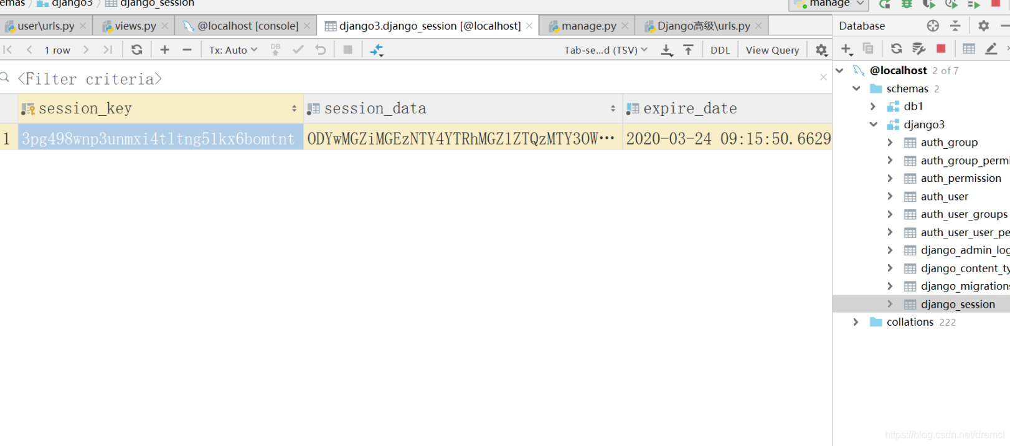
Task: Expand the db1 schema
Action: tap(873, 107)
